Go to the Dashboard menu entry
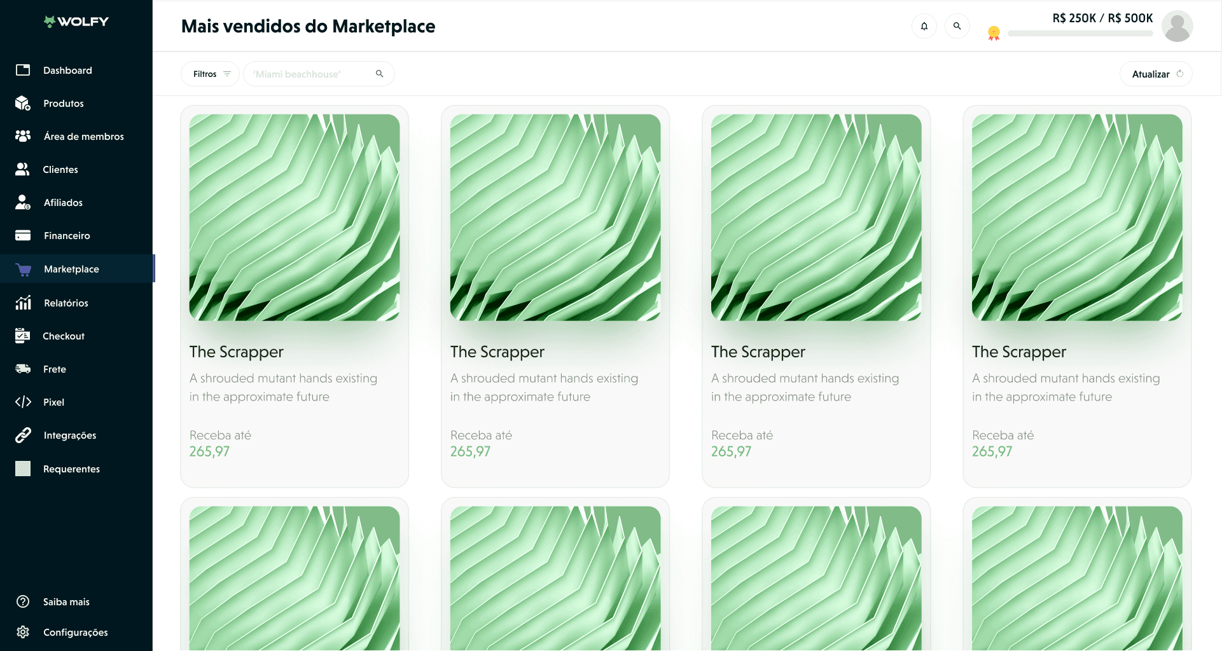 pyautogui.click(x=67, y=70)
